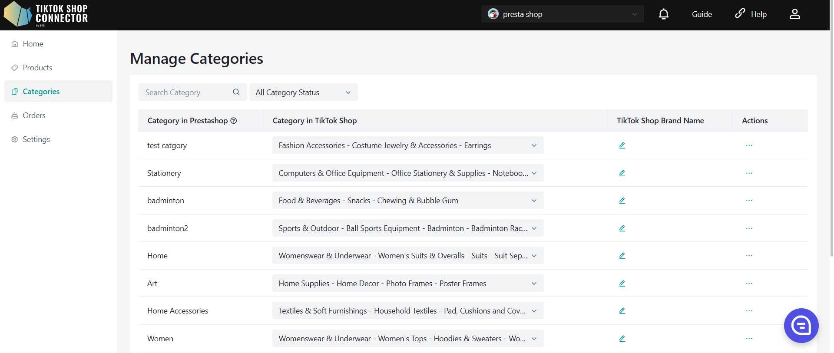
Task: Open the Guide link
Action: tap(702, 14)
